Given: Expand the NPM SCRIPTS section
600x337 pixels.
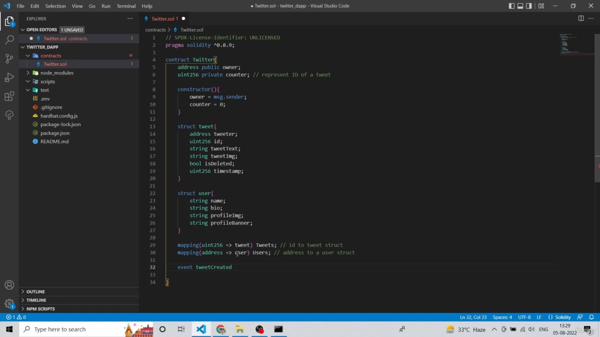Looking at the screenshot, I should pyautogui.click(x=40, y=309).
